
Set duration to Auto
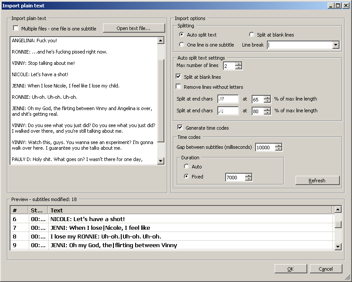point(186,166)
